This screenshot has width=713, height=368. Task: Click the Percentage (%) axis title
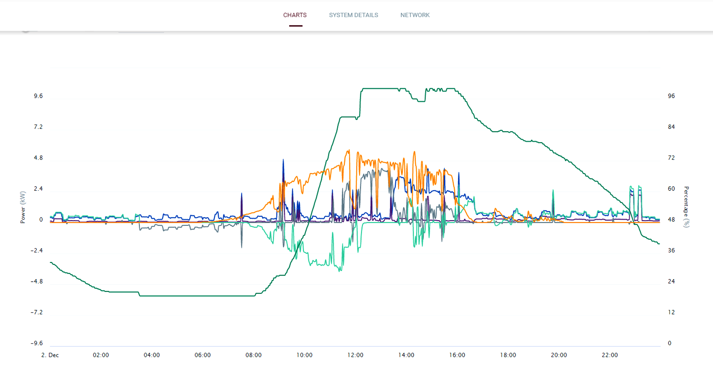click(686, 207)
